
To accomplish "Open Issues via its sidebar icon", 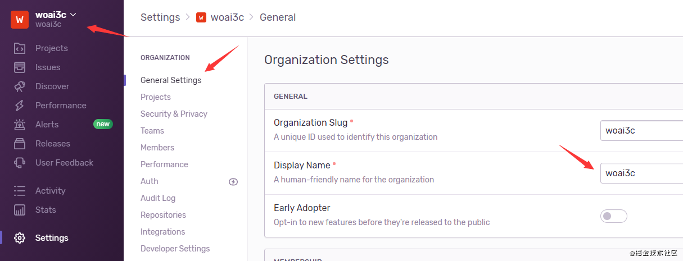I will [x=20, y=67].
